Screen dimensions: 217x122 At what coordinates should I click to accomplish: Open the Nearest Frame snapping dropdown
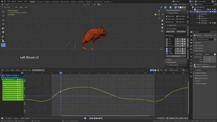175,70
